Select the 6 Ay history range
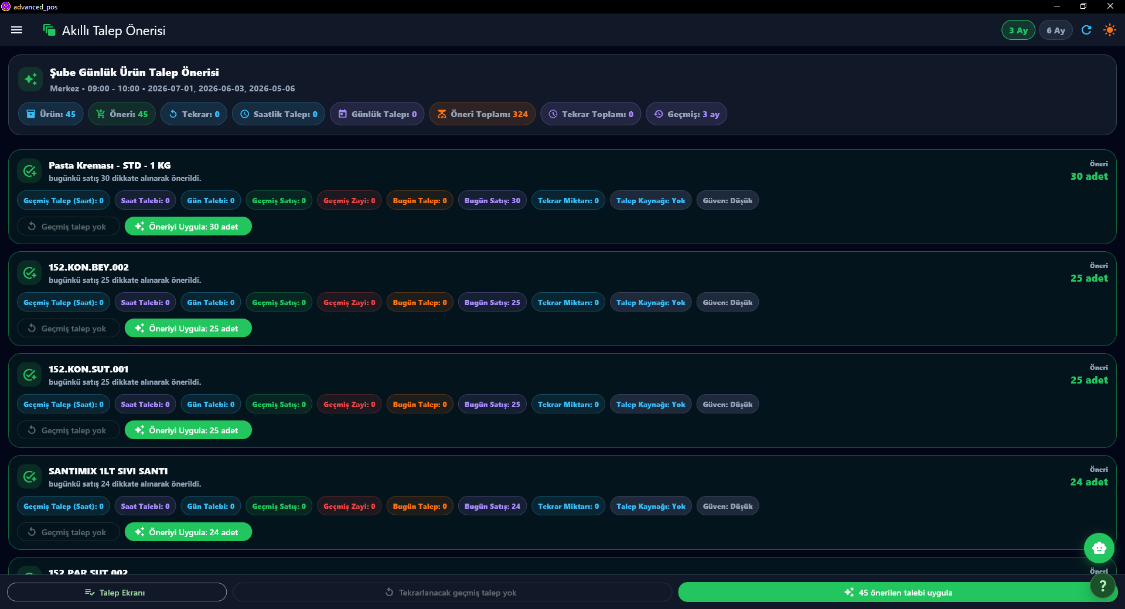Screen dimensions: 1125x609 (1056, 30)
